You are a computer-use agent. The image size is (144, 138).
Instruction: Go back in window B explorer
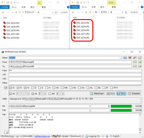[x=73, y=12]
